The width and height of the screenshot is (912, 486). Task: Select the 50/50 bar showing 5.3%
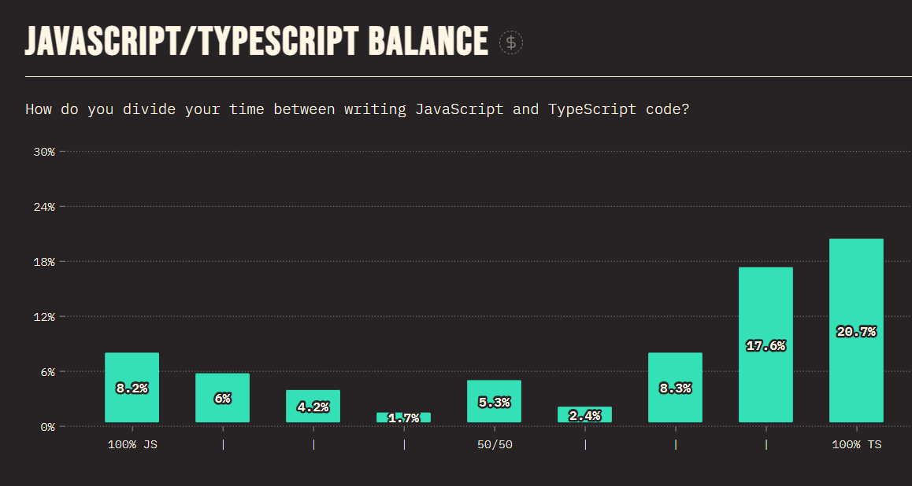click(x=494, y=401)
